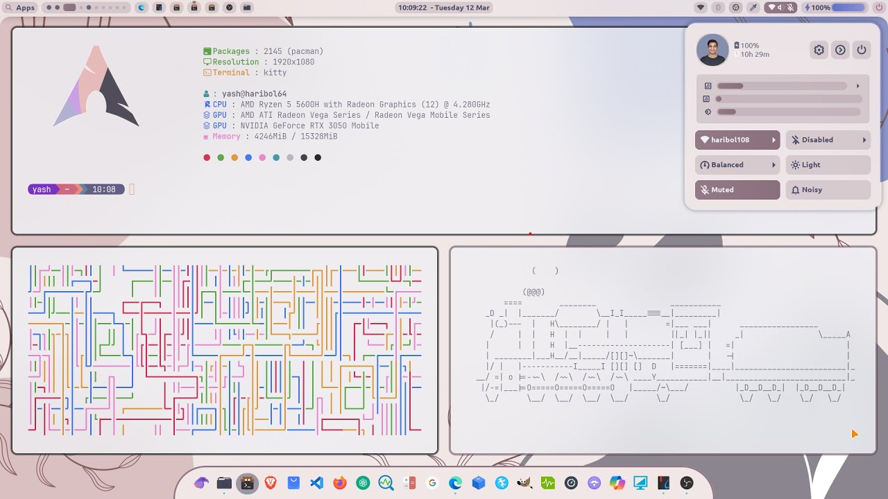
Task: Click the green color dot in the terminal
Action: [x=221, y=157]
